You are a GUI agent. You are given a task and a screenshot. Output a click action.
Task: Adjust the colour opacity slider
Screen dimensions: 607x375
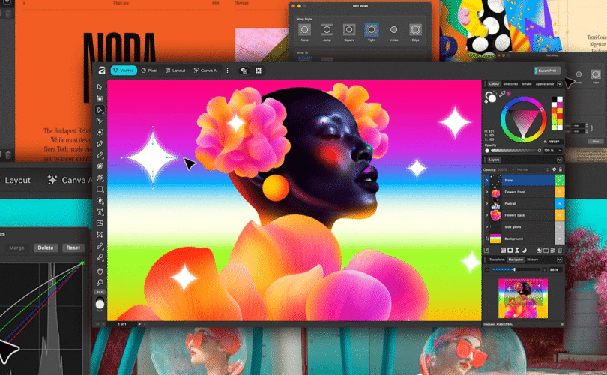tap(517, 151)
